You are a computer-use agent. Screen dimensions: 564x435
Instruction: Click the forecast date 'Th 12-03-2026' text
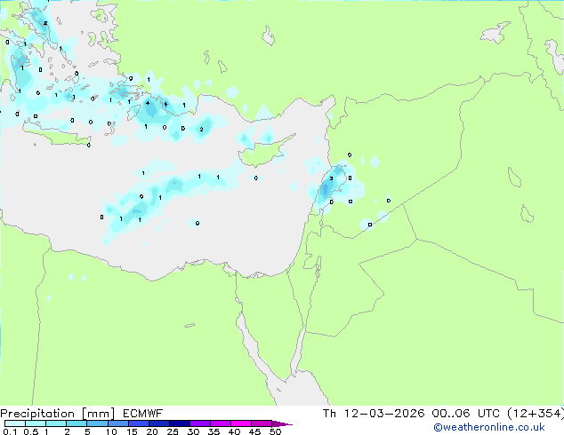coord(374,414)
